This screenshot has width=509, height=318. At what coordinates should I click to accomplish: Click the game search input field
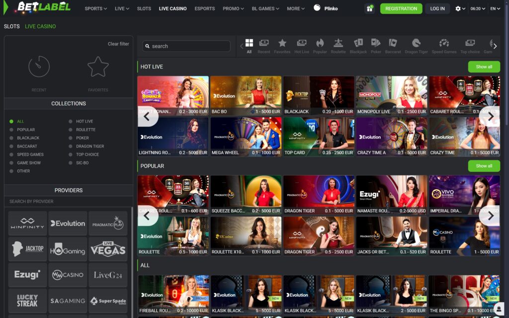[x=186, y=46]
